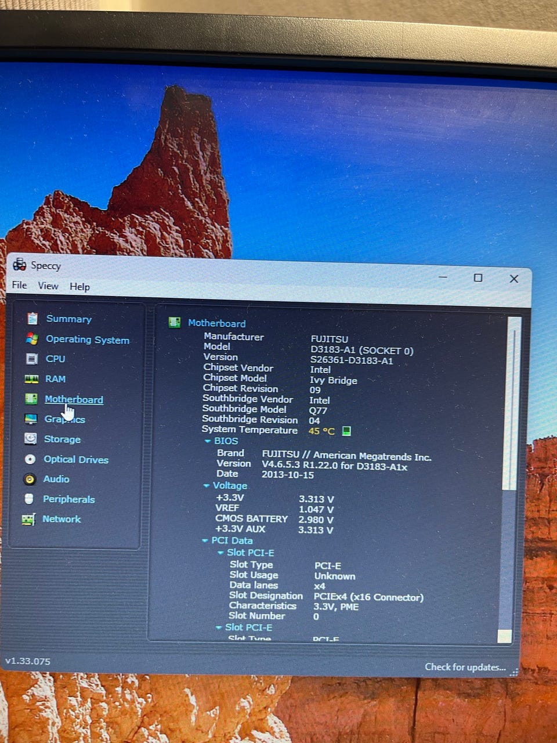Click the Ivy Bridge chipset model value
557x743 pixels.
tap(334, 380)
